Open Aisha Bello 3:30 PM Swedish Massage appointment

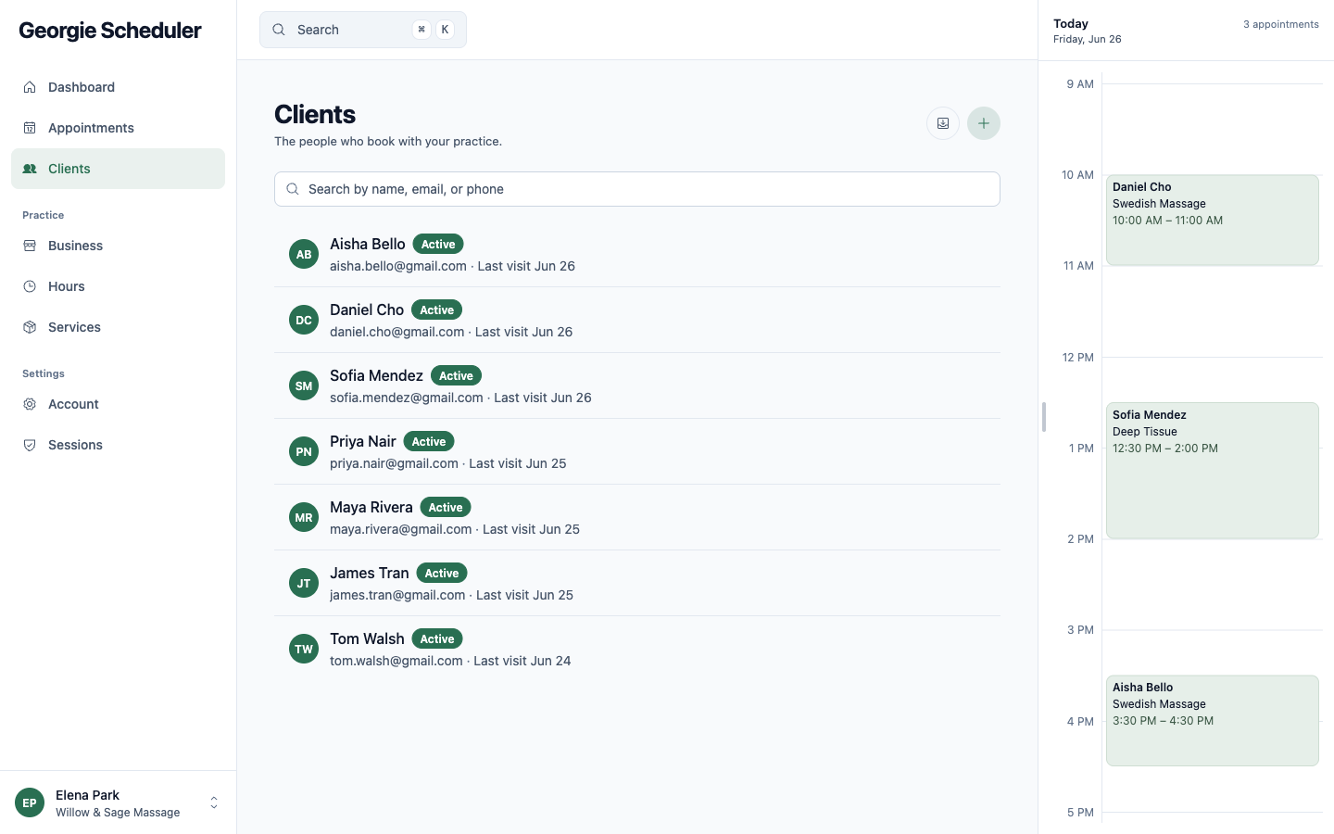[1212, 721]
